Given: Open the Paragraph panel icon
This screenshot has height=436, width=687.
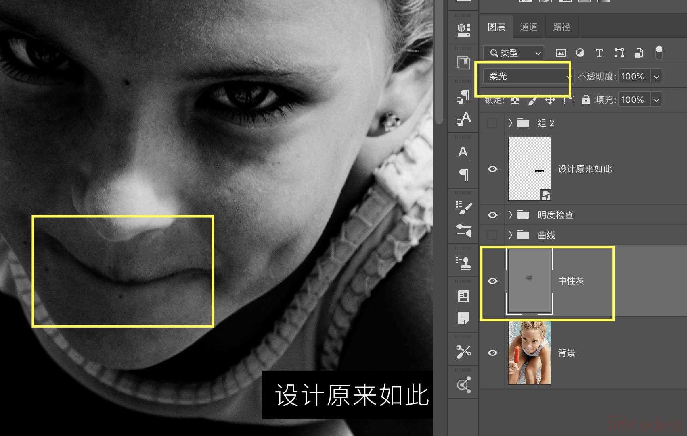Looking at the screenshot, I should 463,174.
